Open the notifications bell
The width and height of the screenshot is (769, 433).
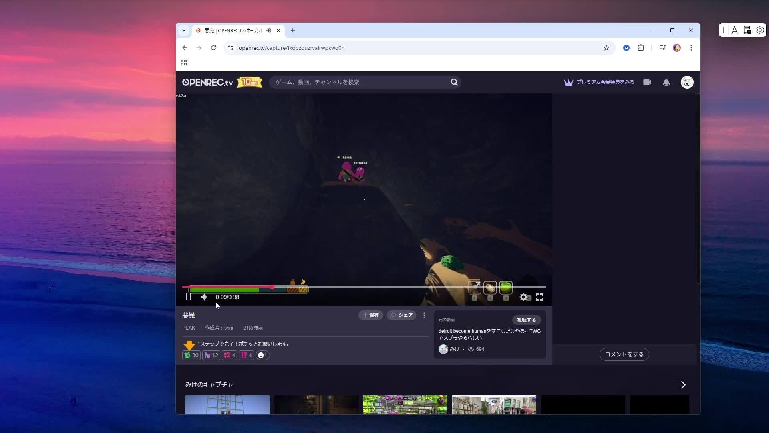point(666,82)
